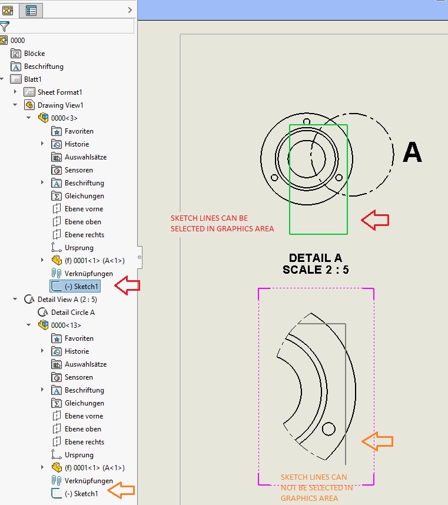Click the Sheet Format1 icon
Viewport: 448px width, 505px height.
coord(29,92)
